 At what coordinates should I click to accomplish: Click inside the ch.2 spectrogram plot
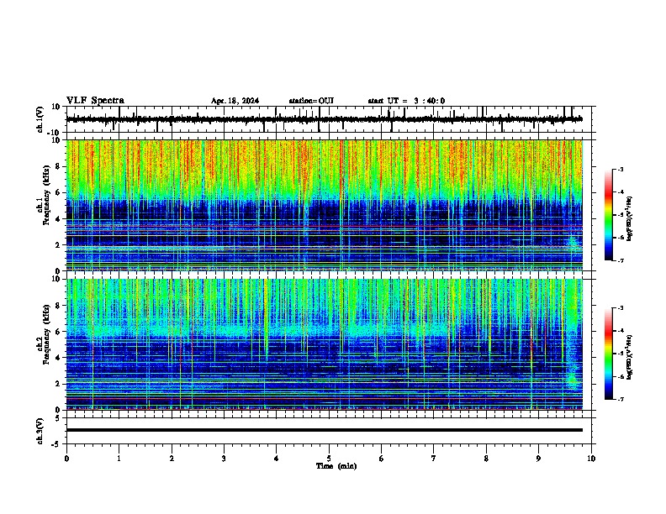[325, 344]
